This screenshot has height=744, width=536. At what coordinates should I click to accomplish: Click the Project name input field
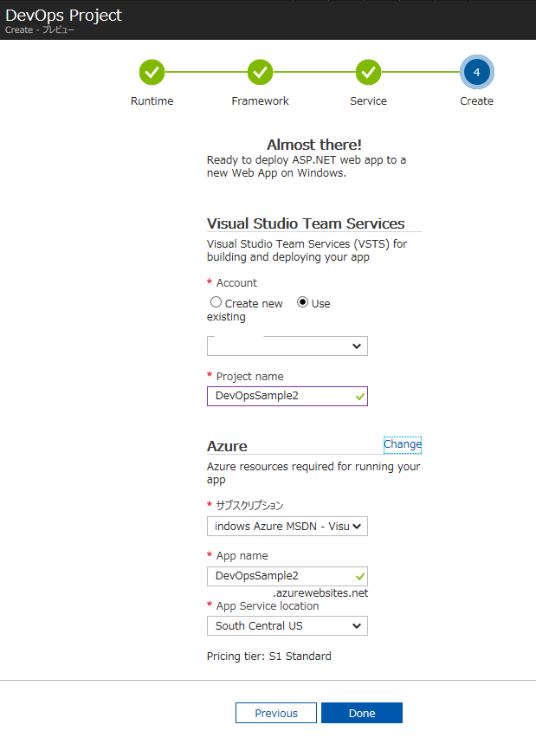287,396
